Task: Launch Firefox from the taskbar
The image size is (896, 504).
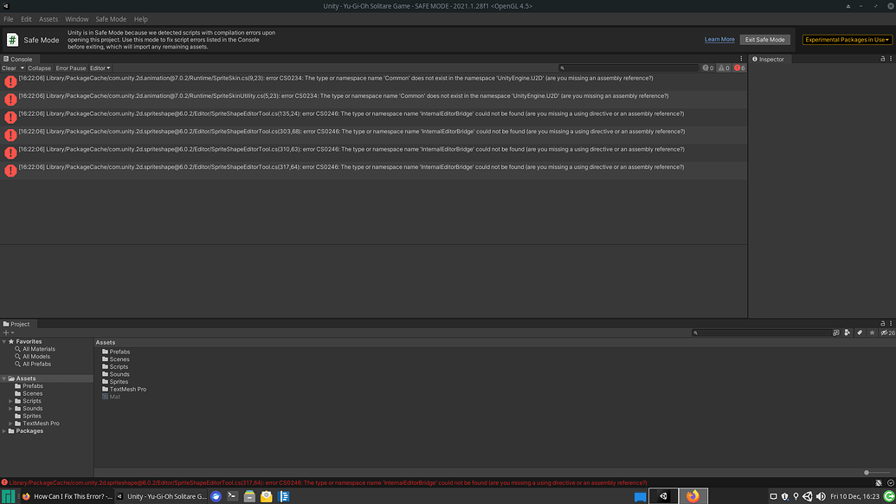Action: click(692, 496)
